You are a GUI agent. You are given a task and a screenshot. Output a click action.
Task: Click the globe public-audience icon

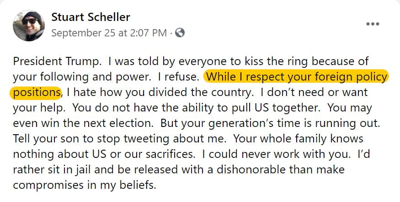(180, 33)
